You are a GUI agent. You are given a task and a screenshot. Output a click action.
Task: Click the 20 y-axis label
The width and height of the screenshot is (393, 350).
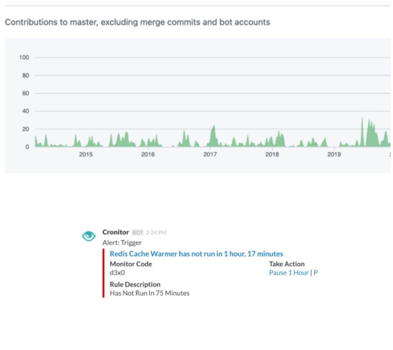coord(26,129)
